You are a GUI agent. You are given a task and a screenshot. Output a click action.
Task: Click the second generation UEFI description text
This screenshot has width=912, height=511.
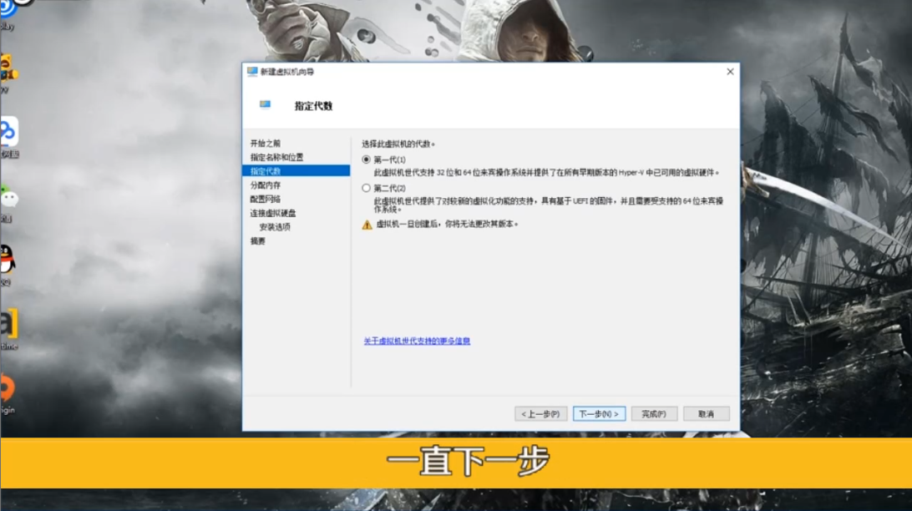click(x=549, y=205)
